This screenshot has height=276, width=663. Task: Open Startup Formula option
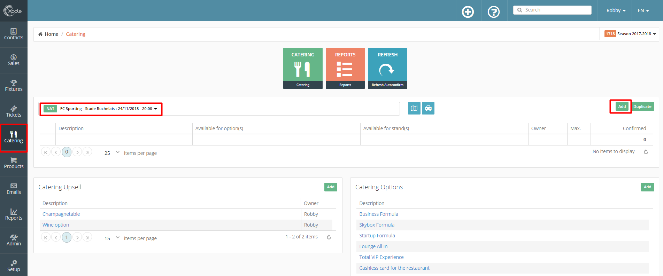[377, 236]
